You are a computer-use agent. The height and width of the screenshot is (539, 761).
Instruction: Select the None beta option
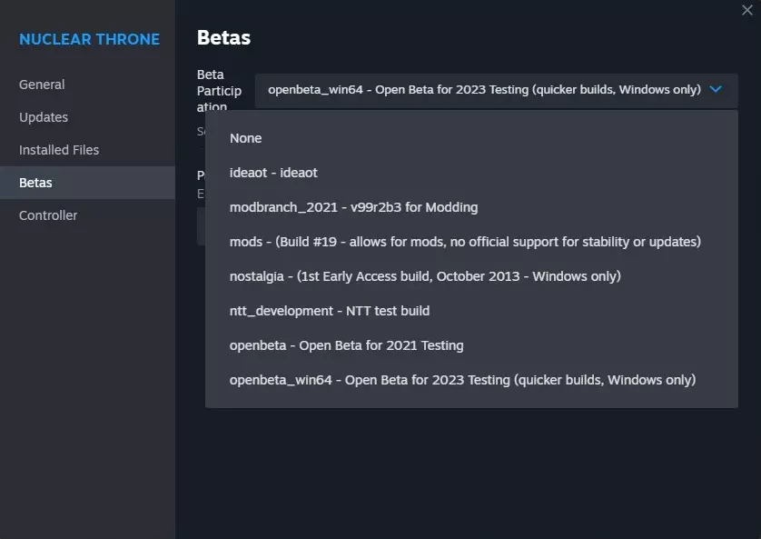(246, 138)
